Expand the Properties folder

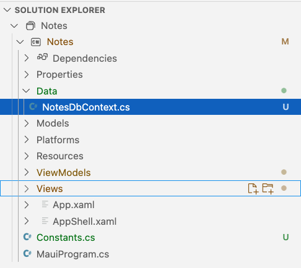(x=27, y=75)
